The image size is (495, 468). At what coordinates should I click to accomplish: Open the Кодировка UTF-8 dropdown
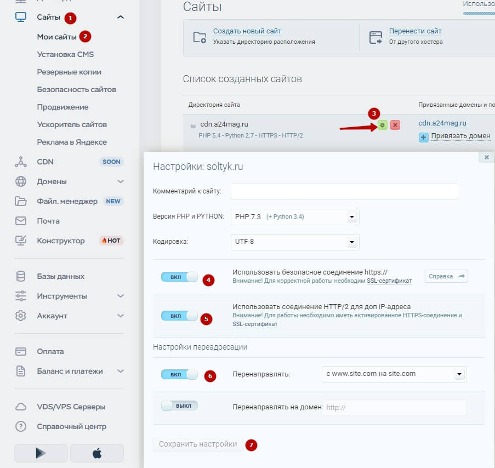click(x=295, y=242)
